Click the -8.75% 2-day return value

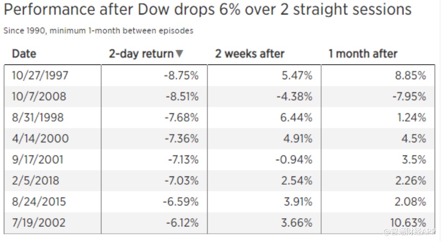coord(181,75)
